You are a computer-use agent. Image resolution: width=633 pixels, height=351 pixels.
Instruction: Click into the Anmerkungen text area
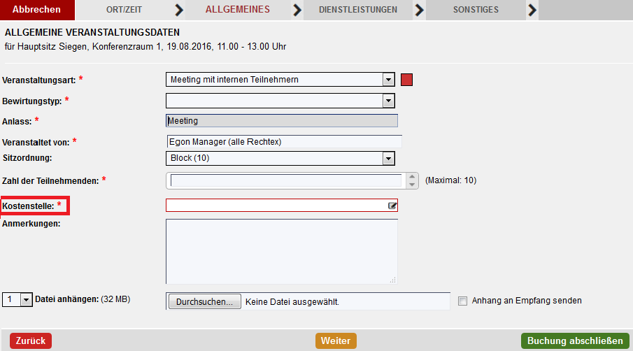tap(282, 251)
